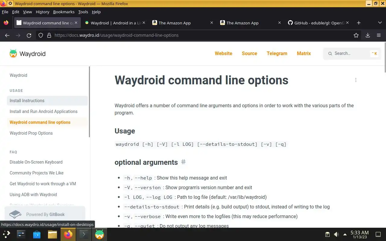Screen dimensions: 386x241
Task: Click the page vertical scrollbar
Action: (385, 57)
